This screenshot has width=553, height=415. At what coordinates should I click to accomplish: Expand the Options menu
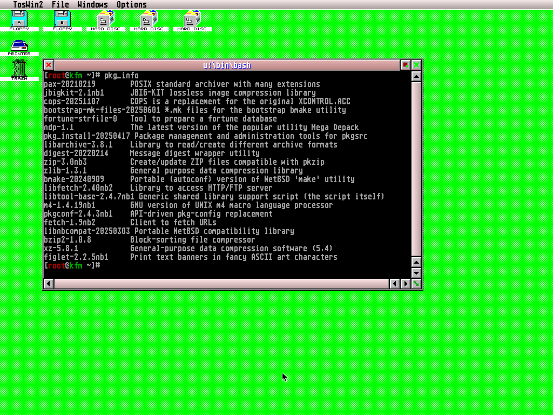tap(132, 5)
